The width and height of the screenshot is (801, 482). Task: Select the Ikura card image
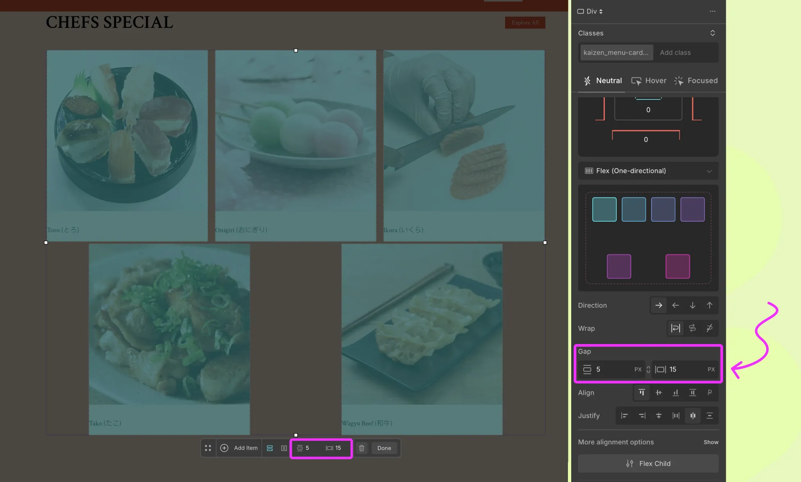click(x=464, y=131)
